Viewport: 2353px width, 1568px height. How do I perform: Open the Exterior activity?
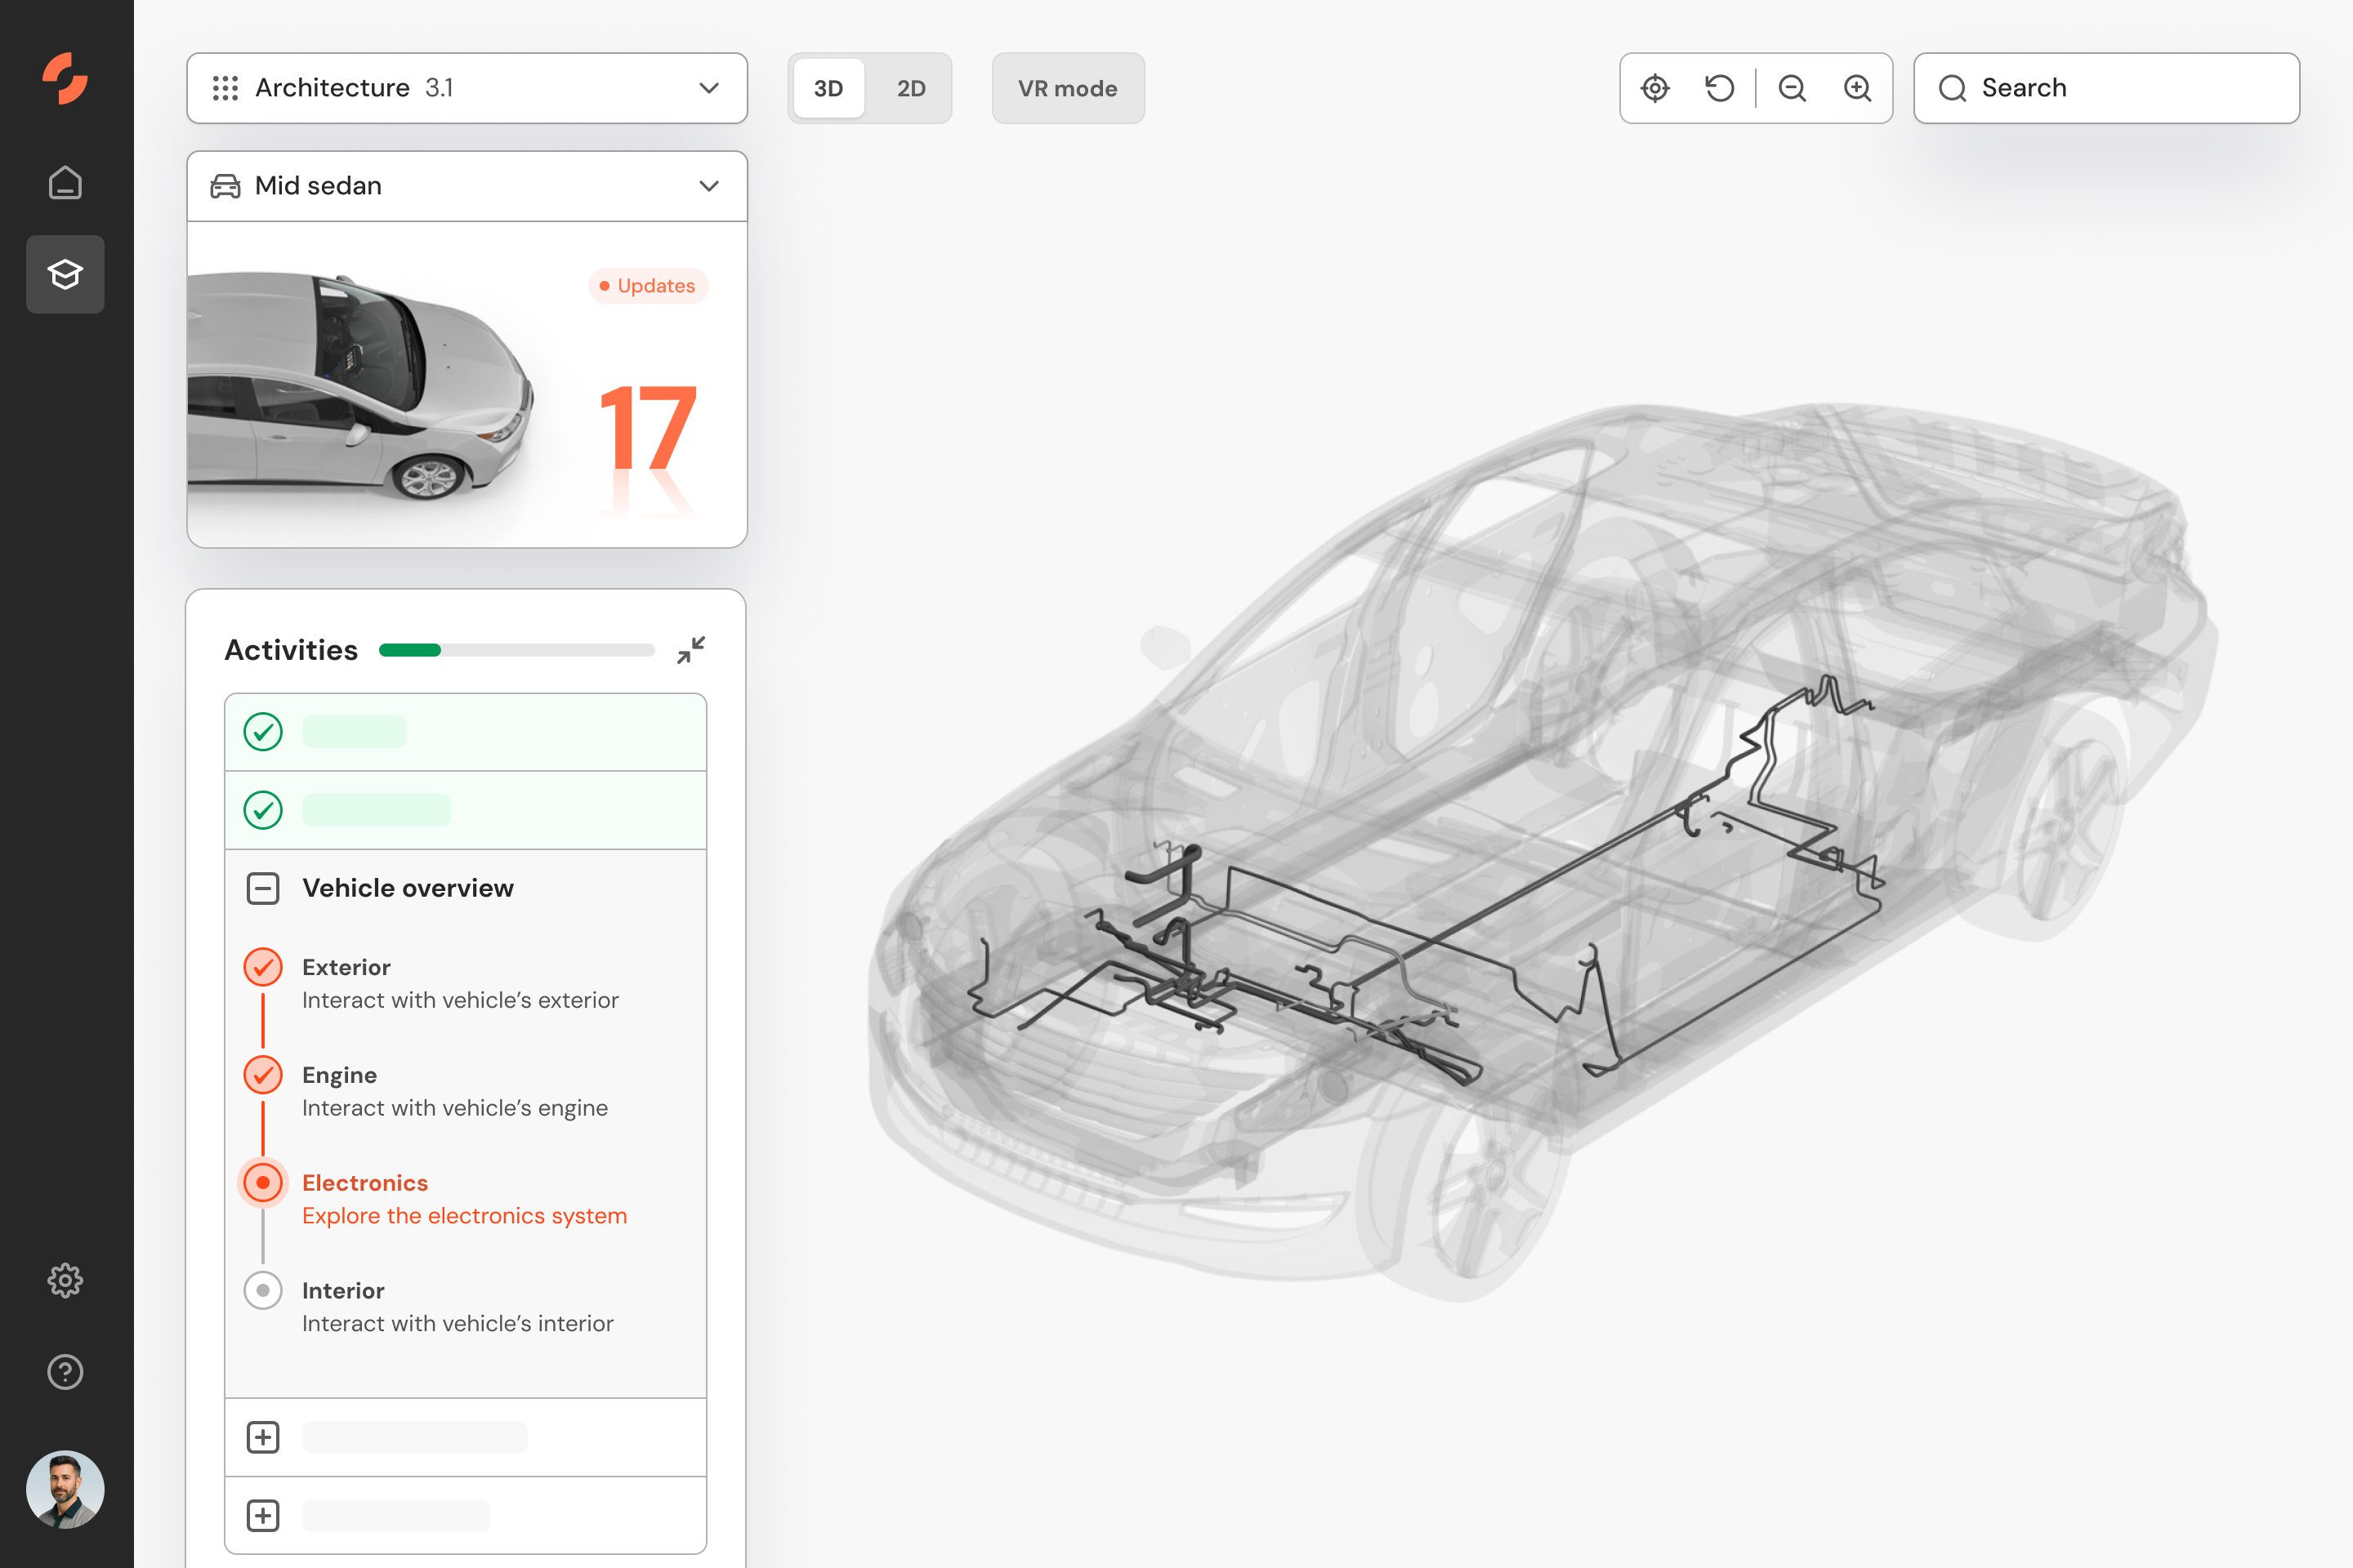click(460, 983)
